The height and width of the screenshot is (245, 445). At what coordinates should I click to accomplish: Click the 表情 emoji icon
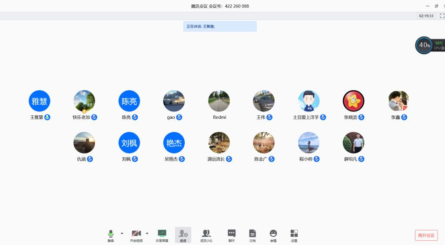tap(273, 235)
